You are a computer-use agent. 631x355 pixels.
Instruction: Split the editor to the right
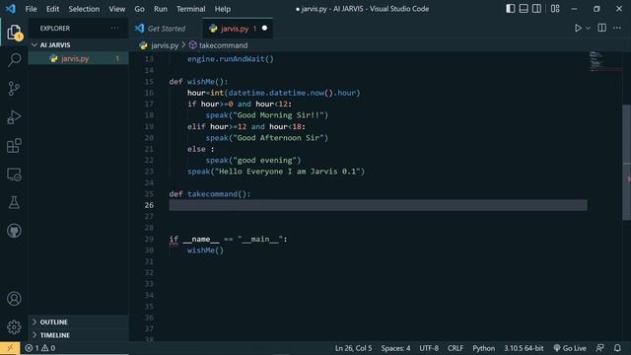[x=602, y=28]
